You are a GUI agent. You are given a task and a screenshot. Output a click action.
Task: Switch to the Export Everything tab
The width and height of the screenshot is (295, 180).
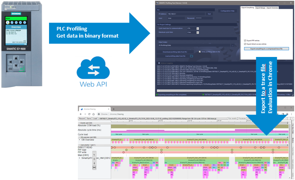(x=248, y=8)
